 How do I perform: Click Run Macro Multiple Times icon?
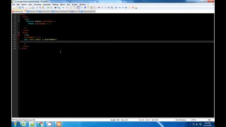(109, 8)
